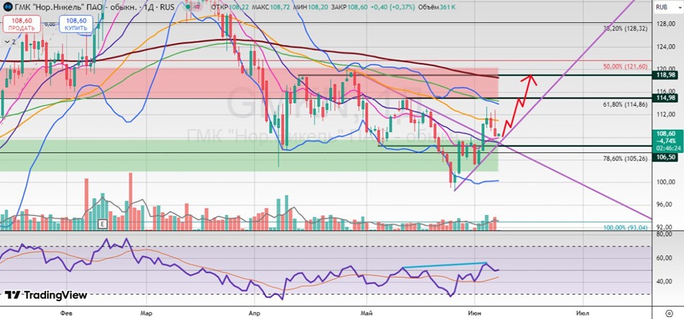Click the E earnings marker on volume

[103, 223]
